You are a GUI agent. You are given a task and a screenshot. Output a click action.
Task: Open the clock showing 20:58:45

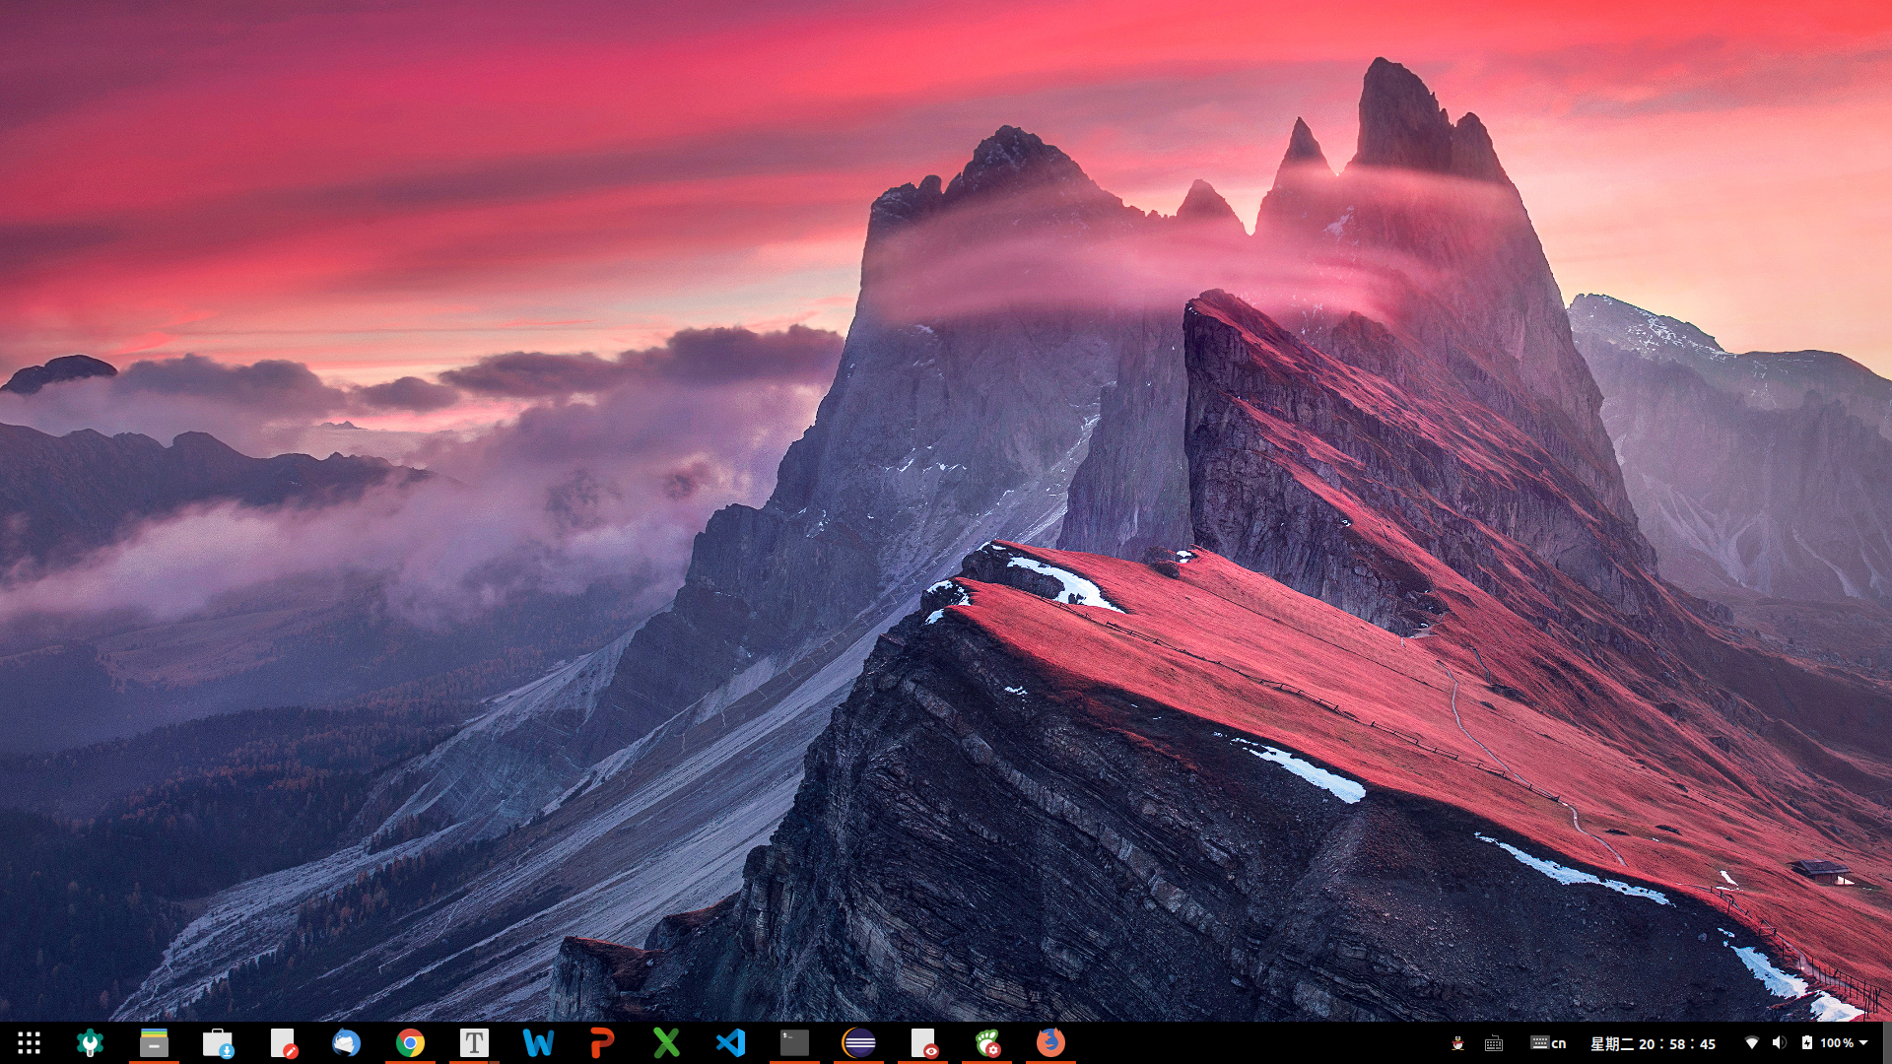pyautogui.click(x=1653, y=1043)
